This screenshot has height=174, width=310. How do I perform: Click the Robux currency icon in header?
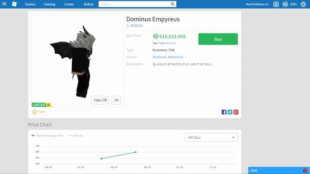point(285,4)
